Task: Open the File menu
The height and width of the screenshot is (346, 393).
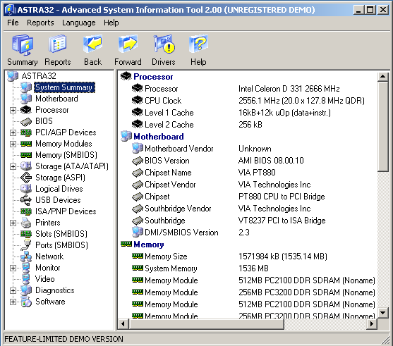Action: (x=13, y=23)
